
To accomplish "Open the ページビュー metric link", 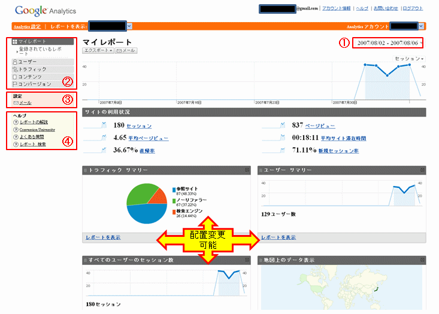I will point(320,126).
